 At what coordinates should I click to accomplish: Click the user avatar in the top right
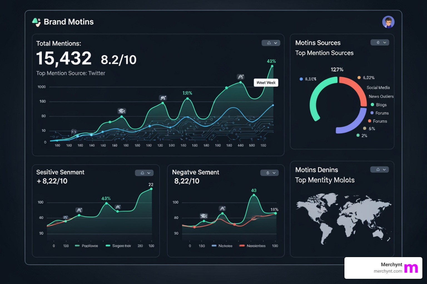click(388, 22)
